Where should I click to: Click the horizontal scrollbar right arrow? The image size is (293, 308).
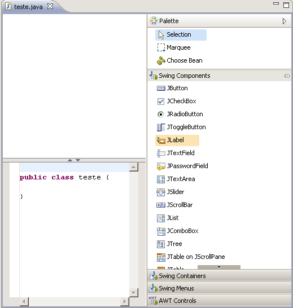point(124,301)
